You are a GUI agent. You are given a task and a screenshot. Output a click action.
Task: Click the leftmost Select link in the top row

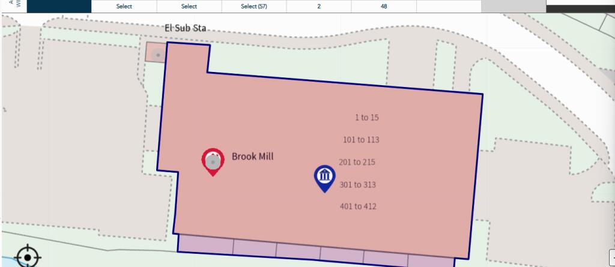124,6
